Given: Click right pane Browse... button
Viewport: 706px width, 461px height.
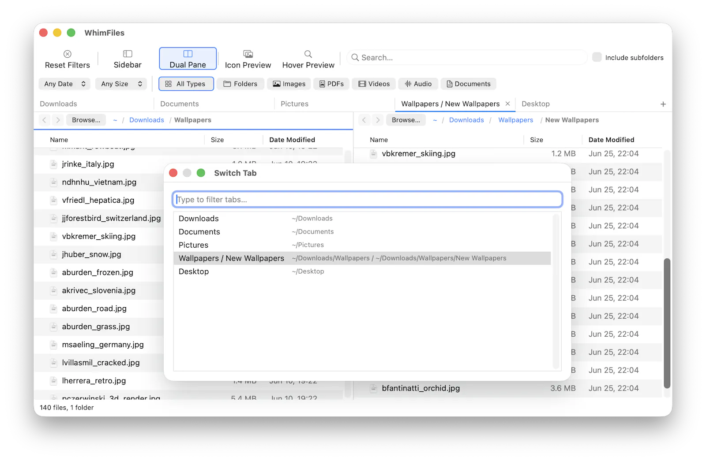Looking at the screenshot, I should click(x=406, y=120).
